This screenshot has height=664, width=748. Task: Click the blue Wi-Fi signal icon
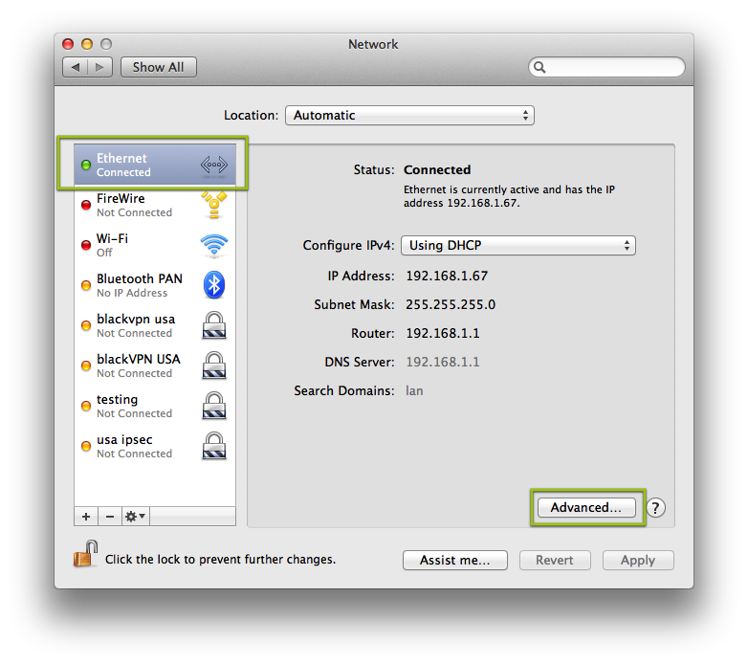click(214, 245)
